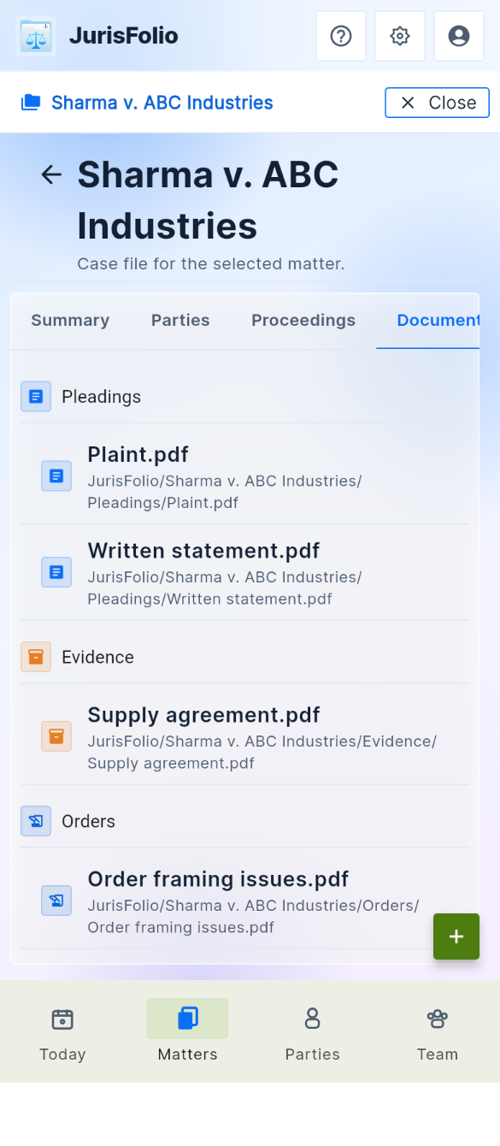Click the Team label in bottom navigation
500x1146 pixels.
pos(438,1054)
